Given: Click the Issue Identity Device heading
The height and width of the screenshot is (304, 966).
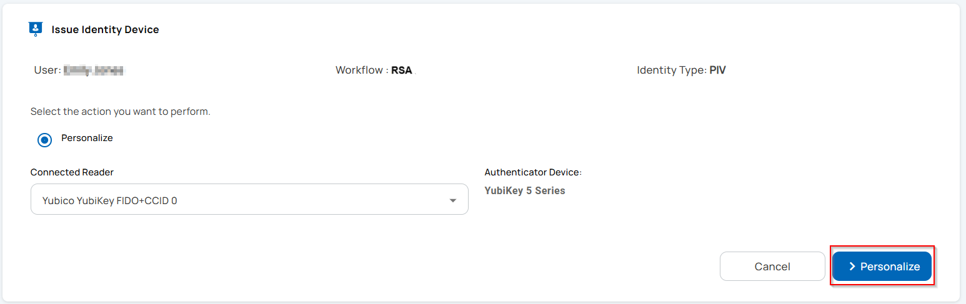Looking at the screenshot, I should pos(105,29).
